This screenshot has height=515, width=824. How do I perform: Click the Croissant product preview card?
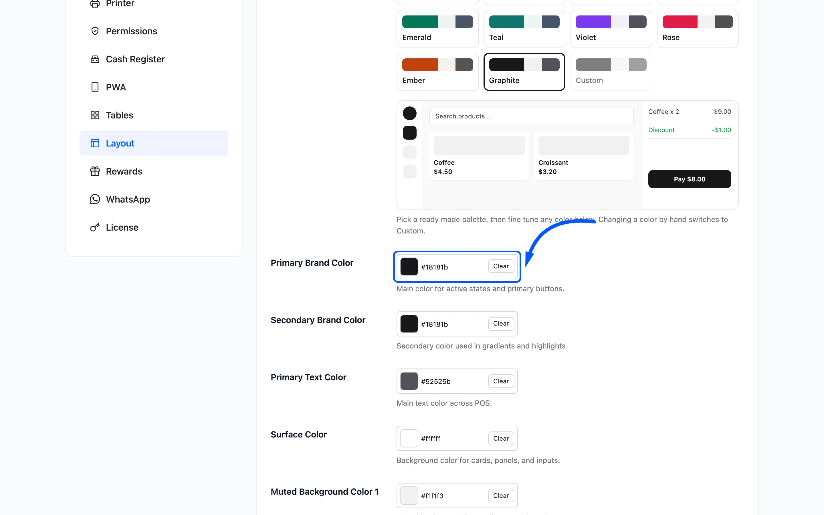(x=584, y=156)
